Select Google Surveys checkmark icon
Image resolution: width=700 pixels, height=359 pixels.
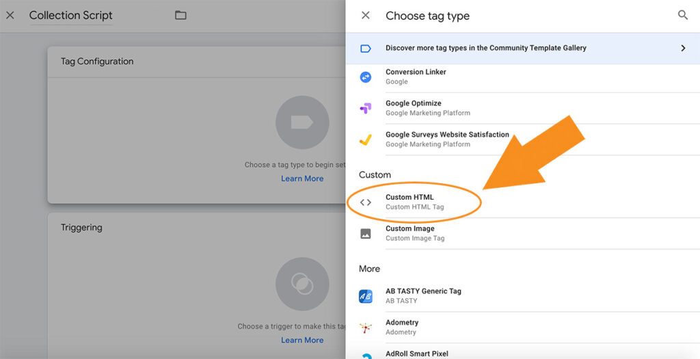click(x=366, y=139)
